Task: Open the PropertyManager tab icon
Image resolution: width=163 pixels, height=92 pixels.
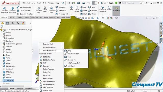Action: (x=7, y=23)
